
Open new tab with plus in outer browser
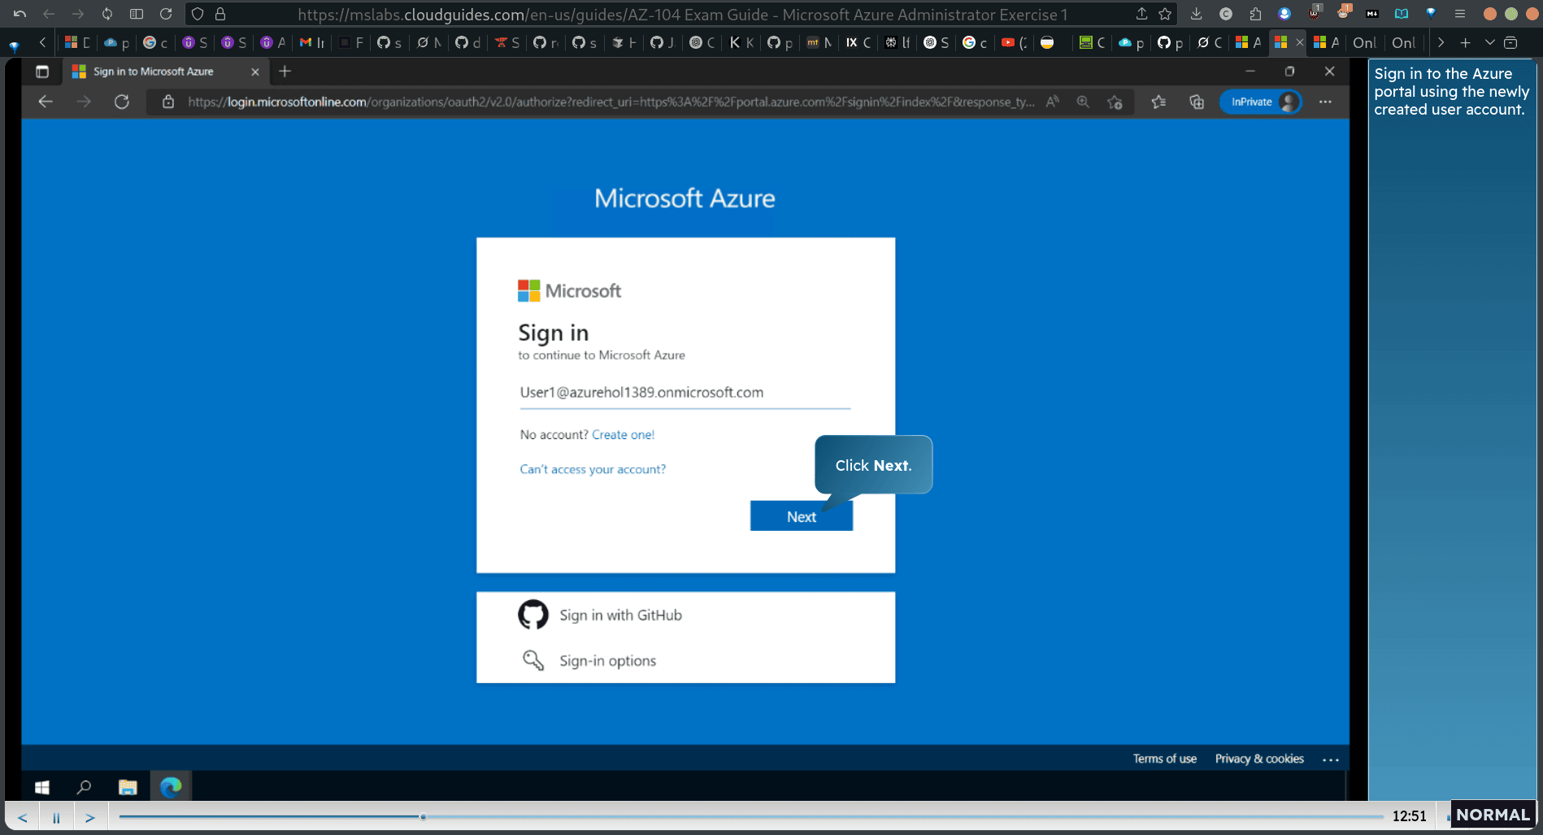(x=1465, y=42)
